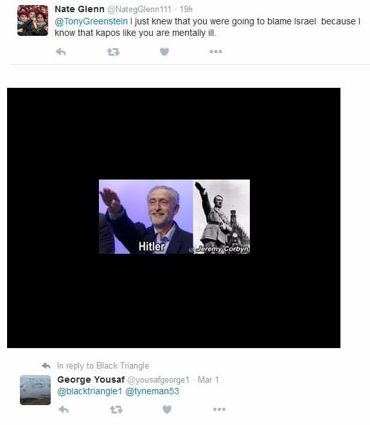
Task: Open the 19h tweet timestamp
Action: (x=186, y=10)
